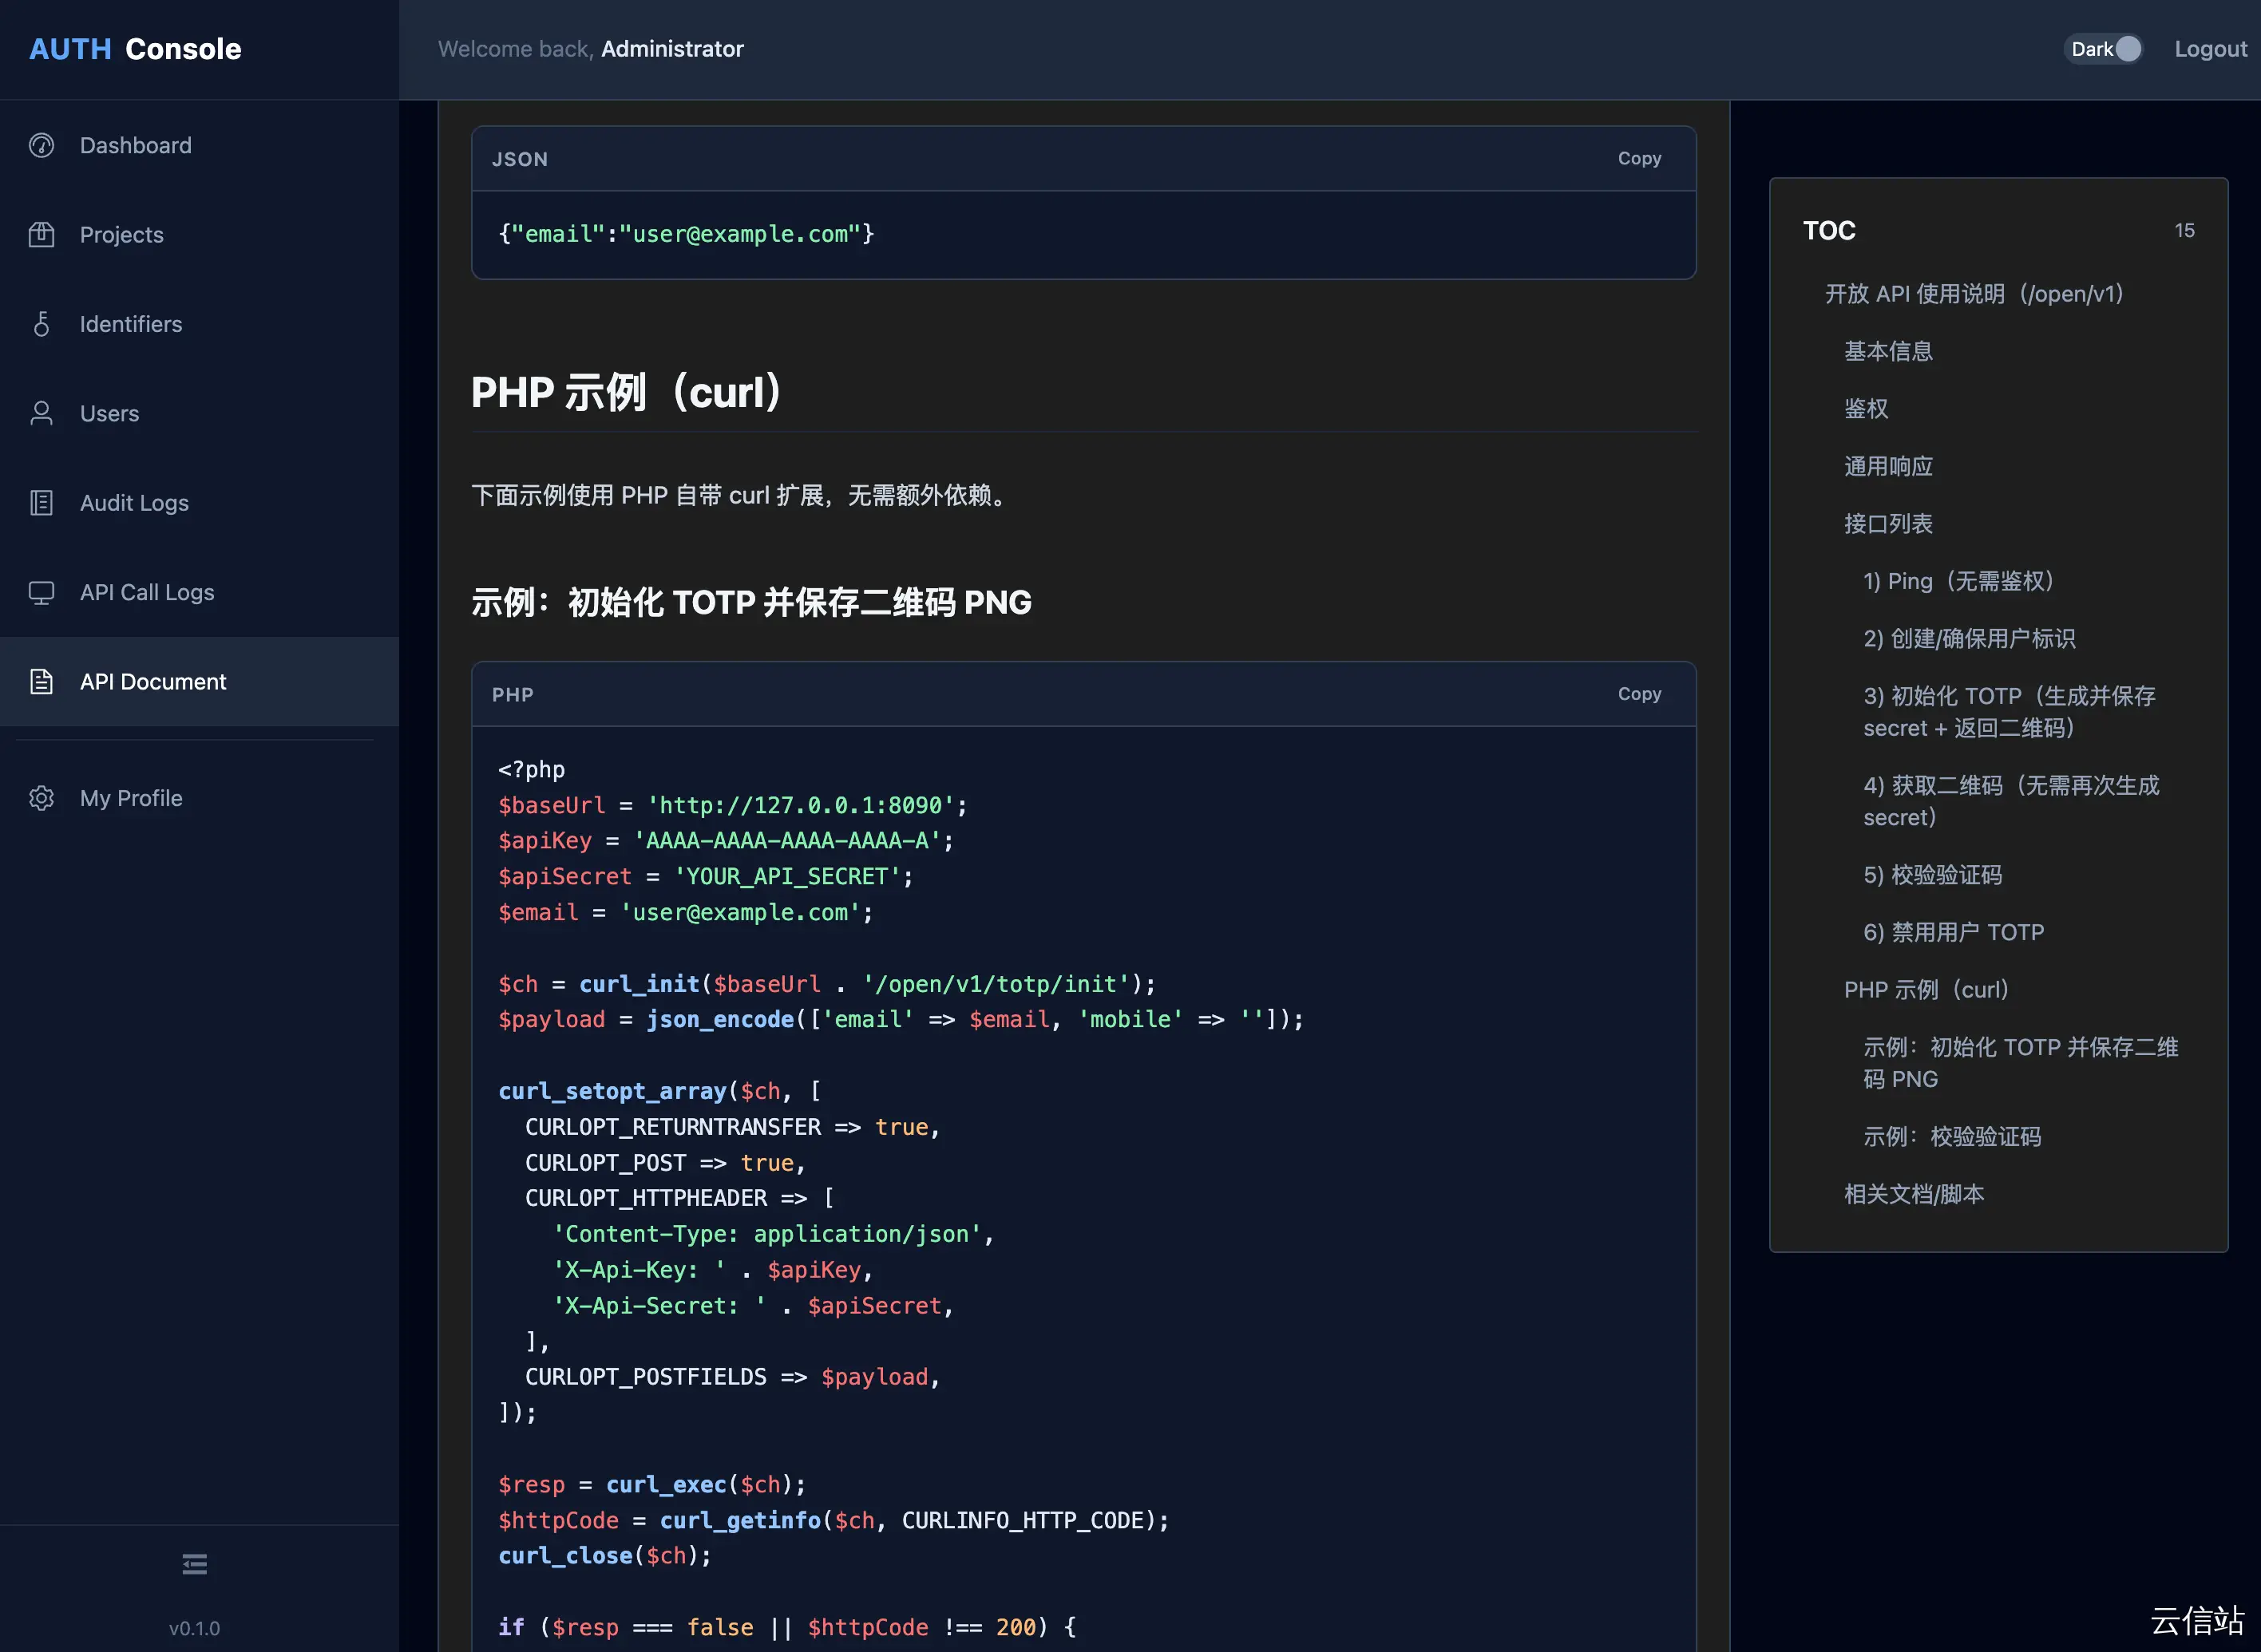
Task: Click the Identifiers sidebar icon
Action: (41, 324)
